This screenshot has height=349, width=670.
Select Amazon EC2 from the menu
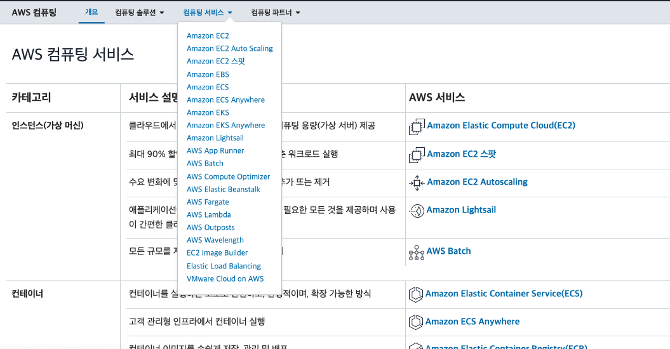click(x=208, y=36)
